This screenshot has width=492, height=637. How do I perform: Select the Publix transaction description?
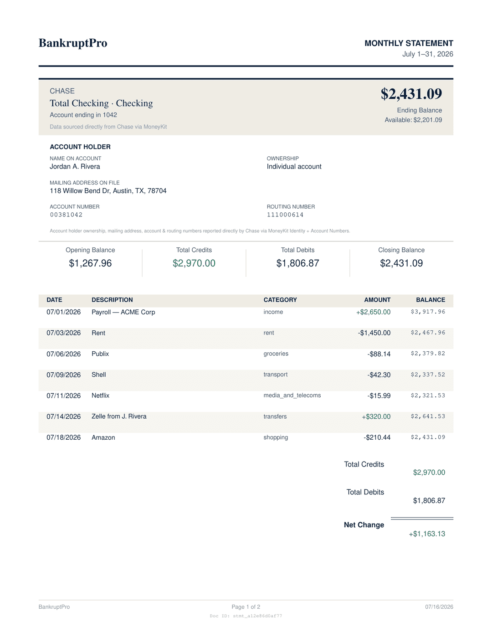[x=100, y=354]
